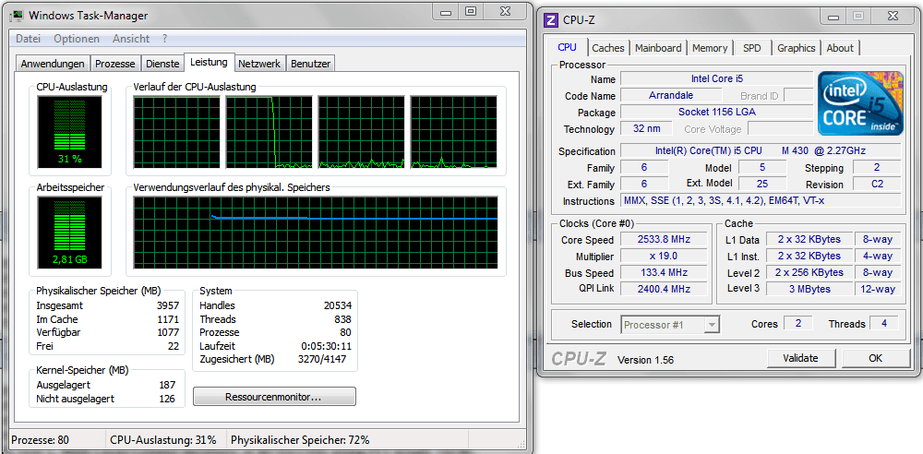Screen dimensions: 923x454
Task: Click the status bar 'CPU-Auslastung: 31%' entry
Action: pyautogui.click(x=163, y=440)
